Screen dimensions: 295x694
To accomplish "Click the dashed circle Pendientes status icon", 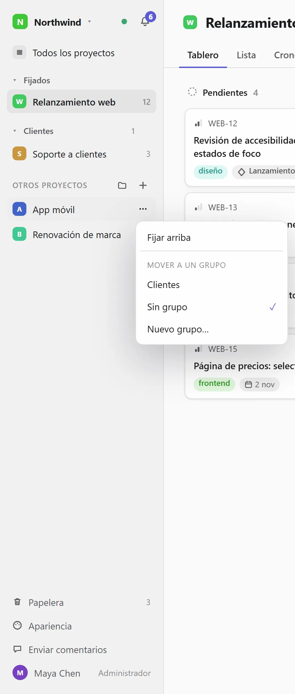I will pyautogui.click(x=192, y=92).
